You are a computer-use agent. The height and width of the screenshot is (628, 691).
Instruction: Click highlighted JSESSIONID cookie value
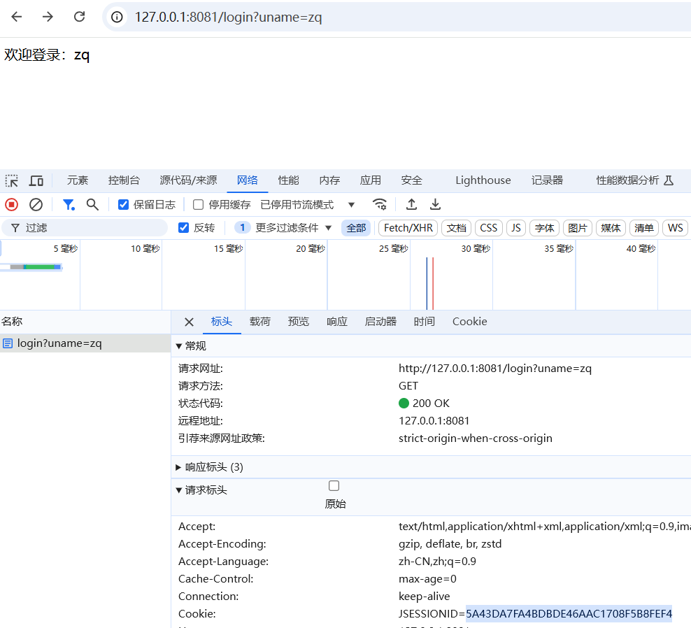[569, 614]
